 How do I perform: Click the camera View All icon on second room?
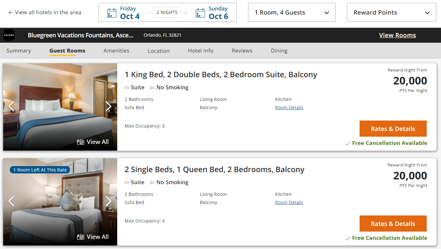81,237
